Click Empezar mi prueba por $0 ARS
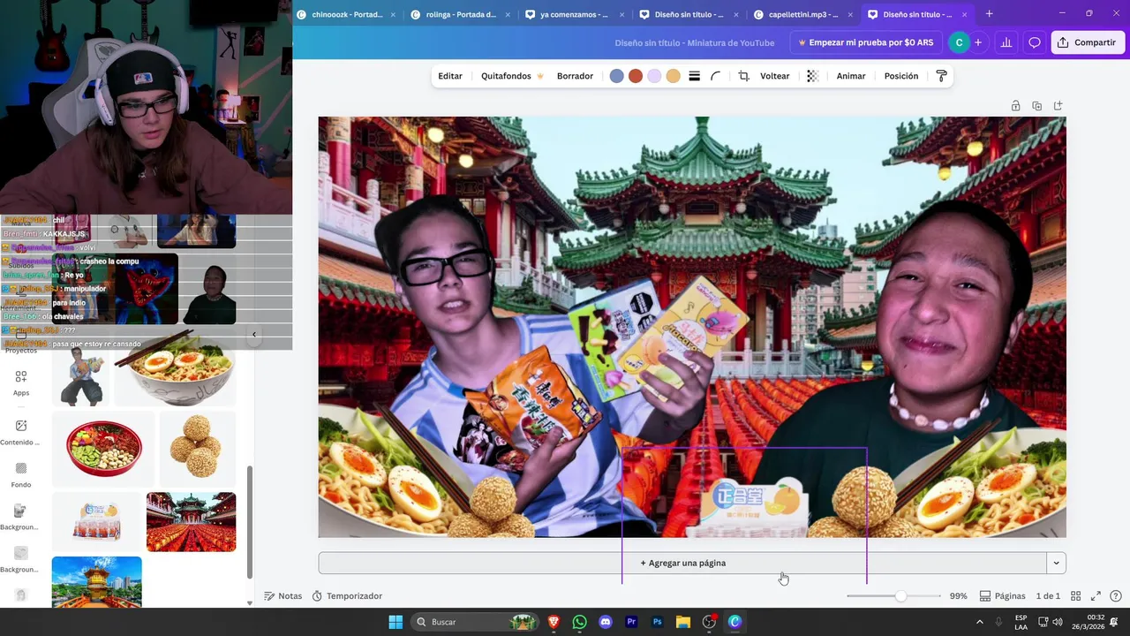Screen dimensions: 1130x636 pyautogui.click(x=866, y=42)
